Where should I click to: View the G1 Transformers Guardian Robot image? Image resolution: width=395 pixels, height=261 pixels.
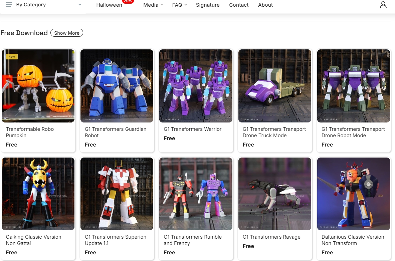click(117, 86)
